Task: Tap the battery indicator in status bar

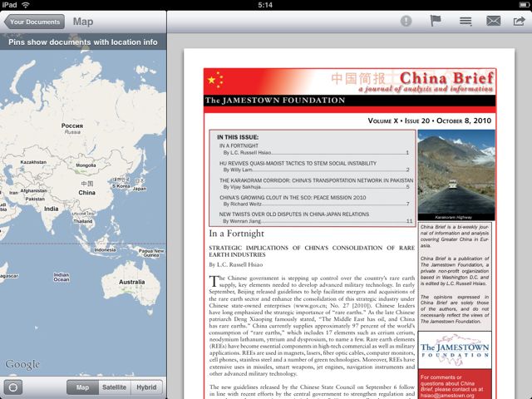Action: 525,5
